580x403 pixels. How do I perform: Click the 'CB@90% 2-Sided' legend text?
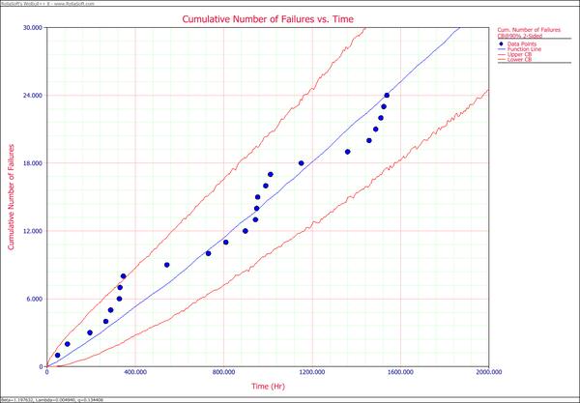coord(523,37)
